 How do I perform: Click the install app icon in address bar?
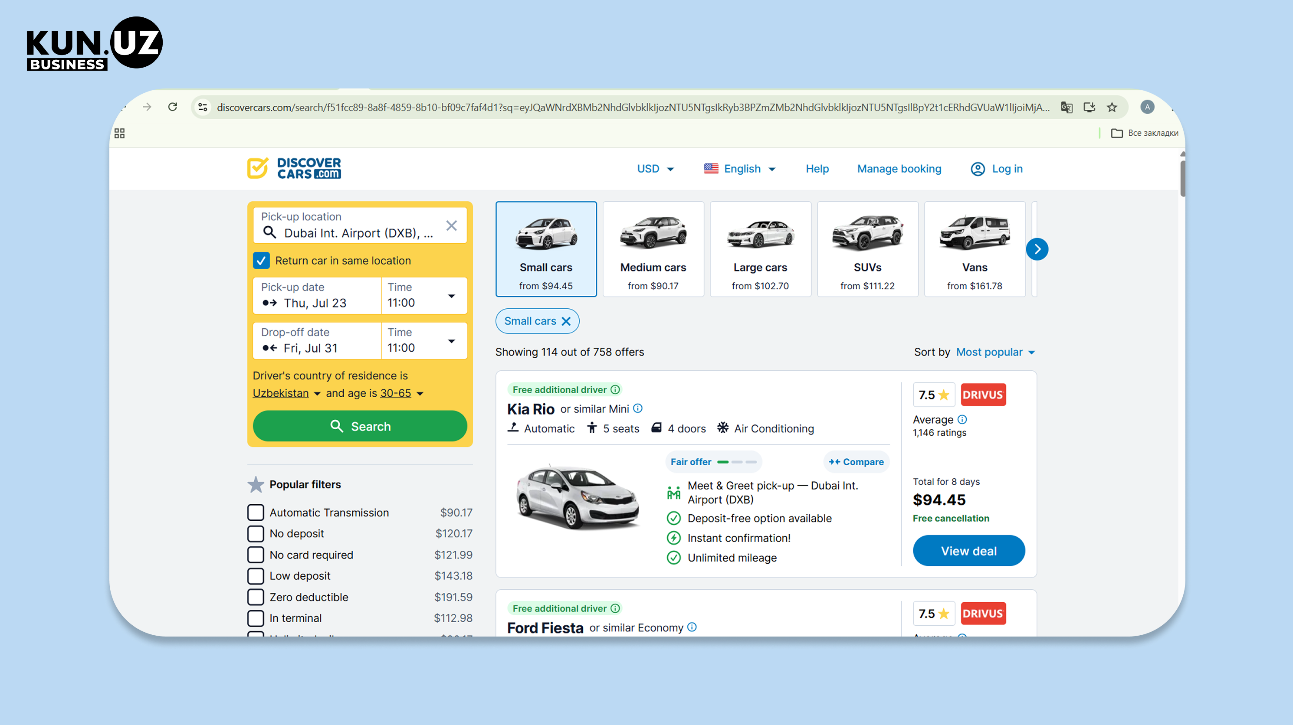point(1089,107)
